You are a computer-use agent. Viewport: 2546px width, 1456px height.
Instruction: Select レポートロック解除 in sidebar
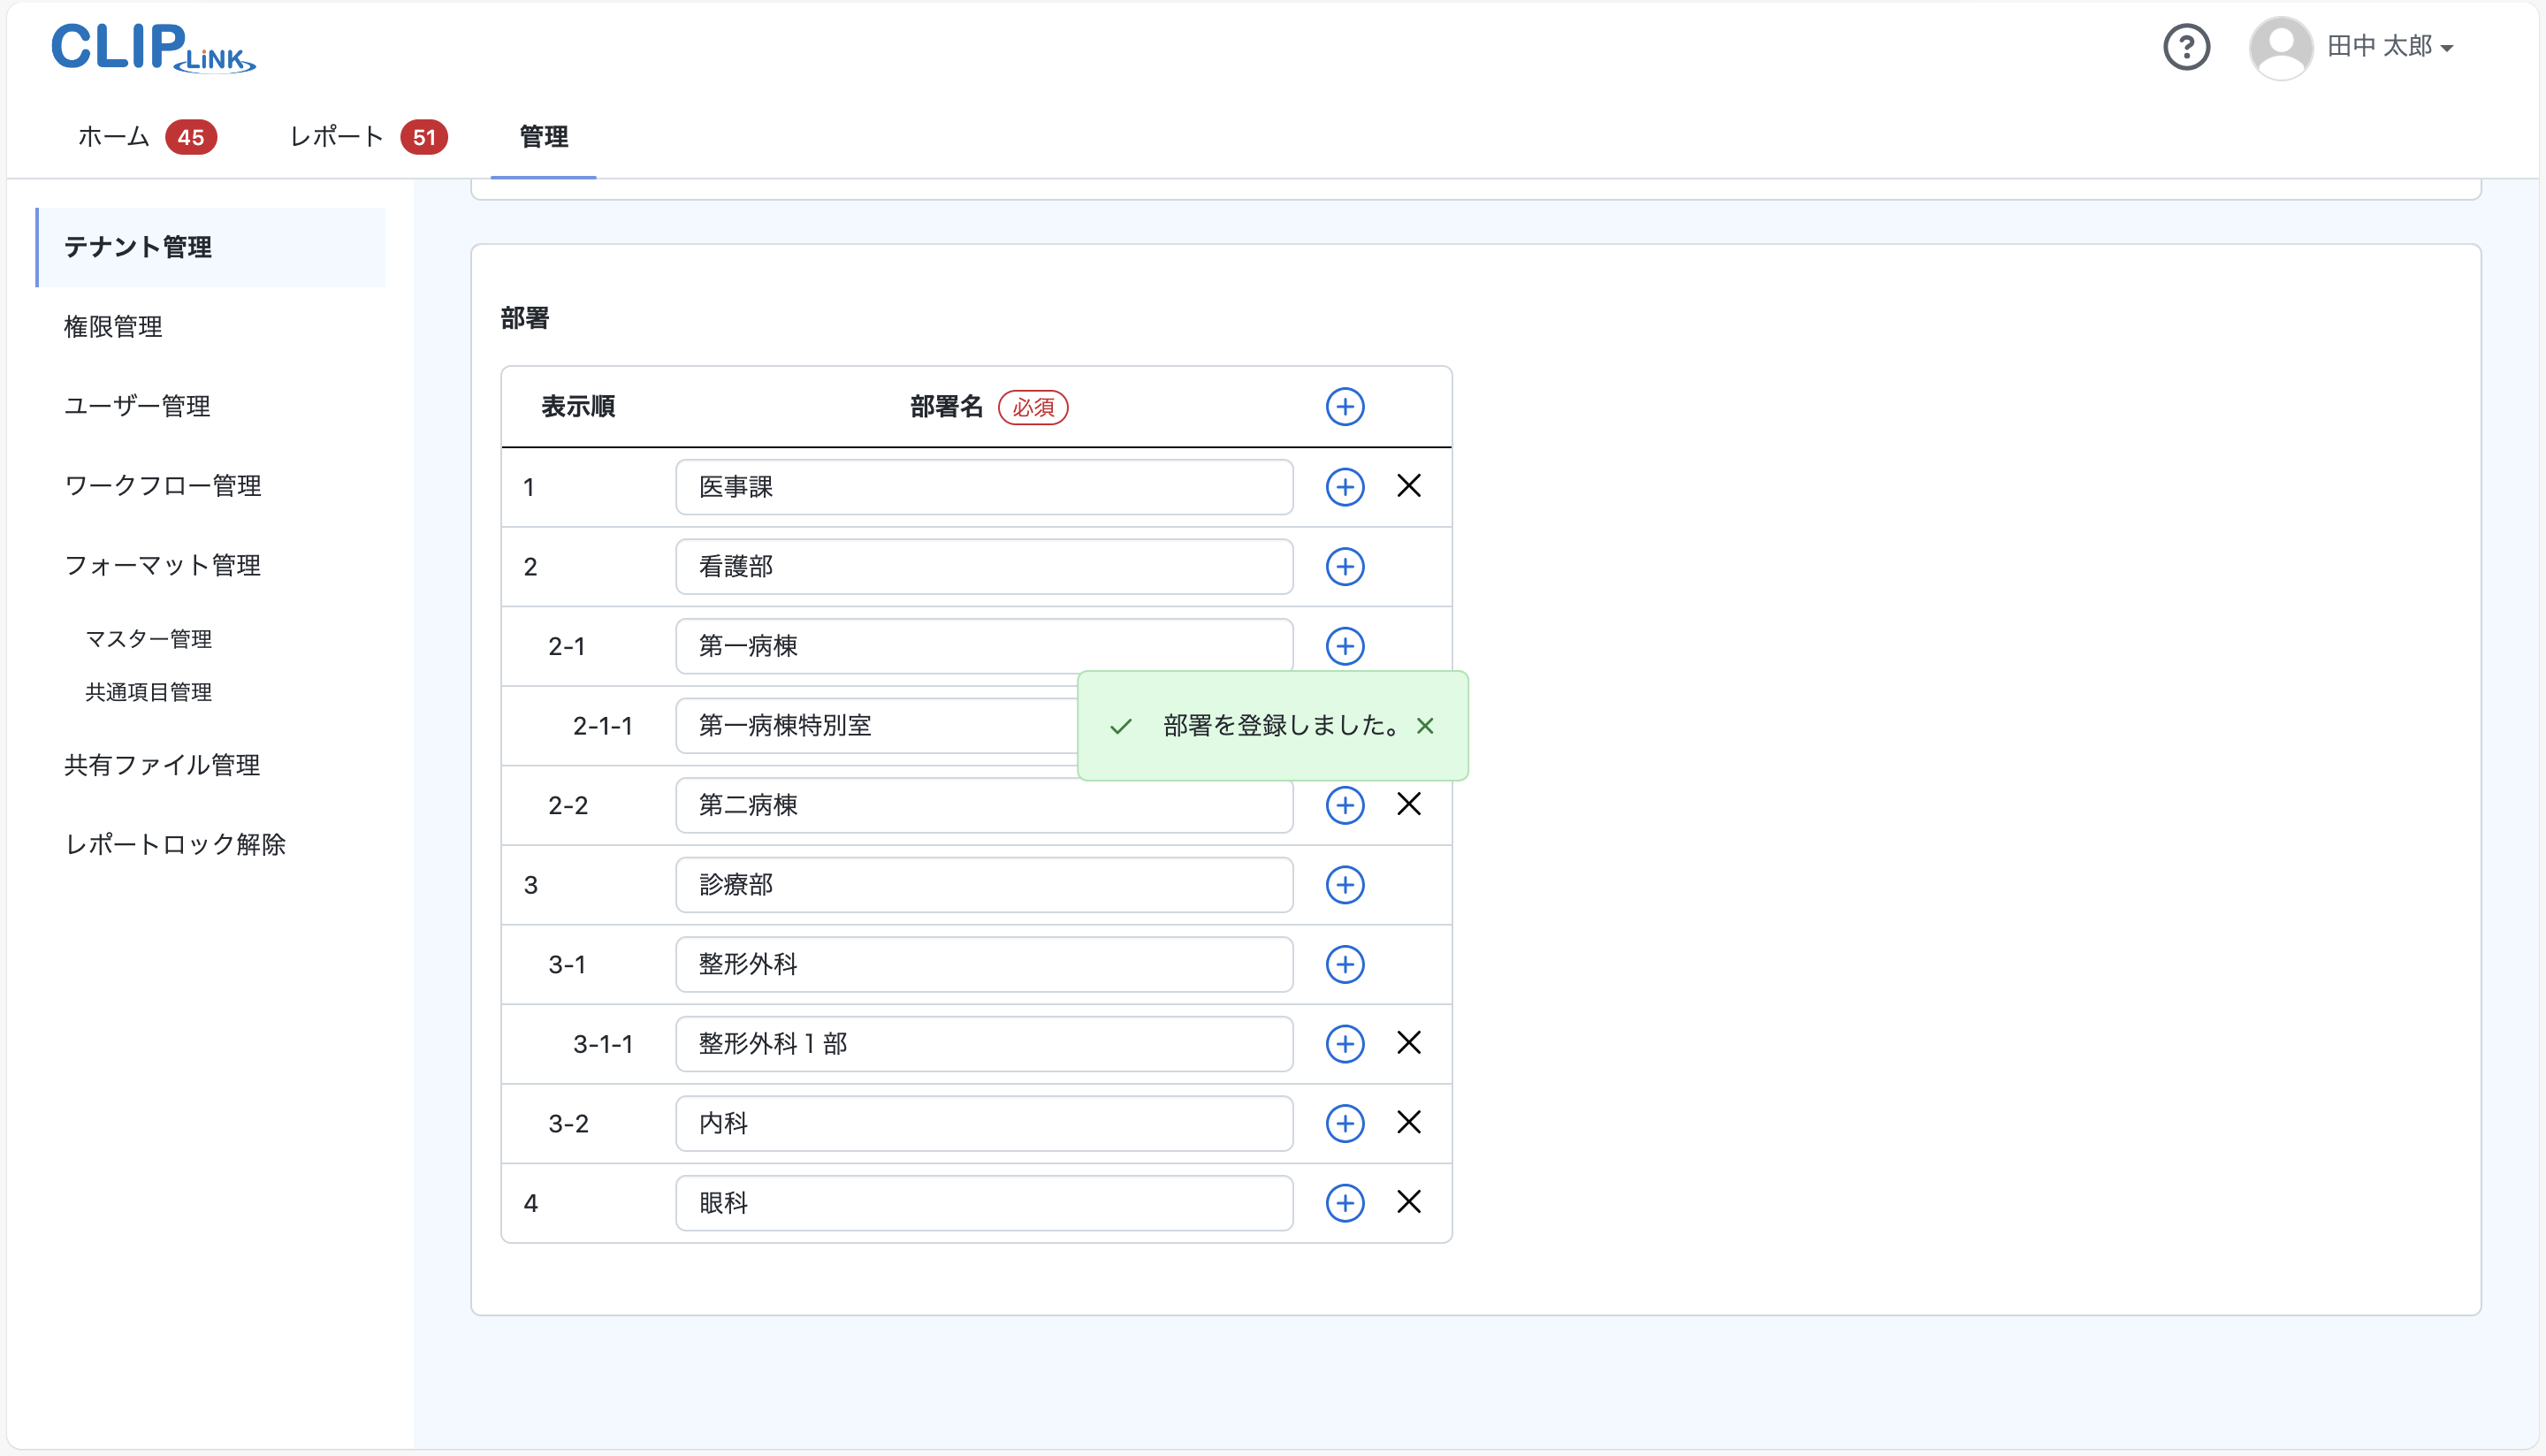coord(175,844)
